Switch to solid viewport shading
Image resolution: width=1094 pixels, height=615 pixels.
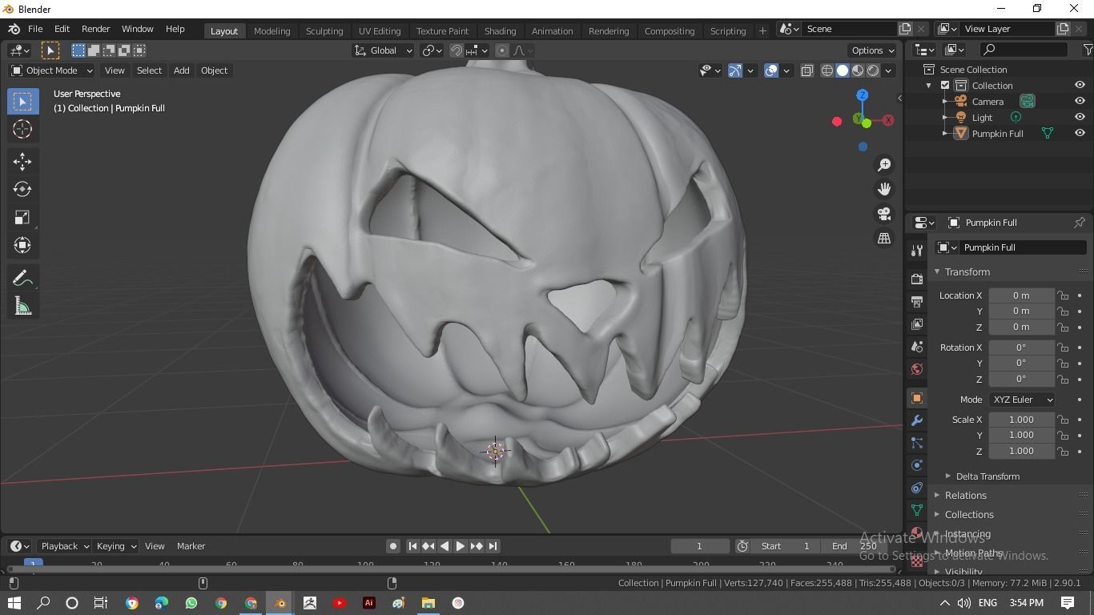coord(843,70)
